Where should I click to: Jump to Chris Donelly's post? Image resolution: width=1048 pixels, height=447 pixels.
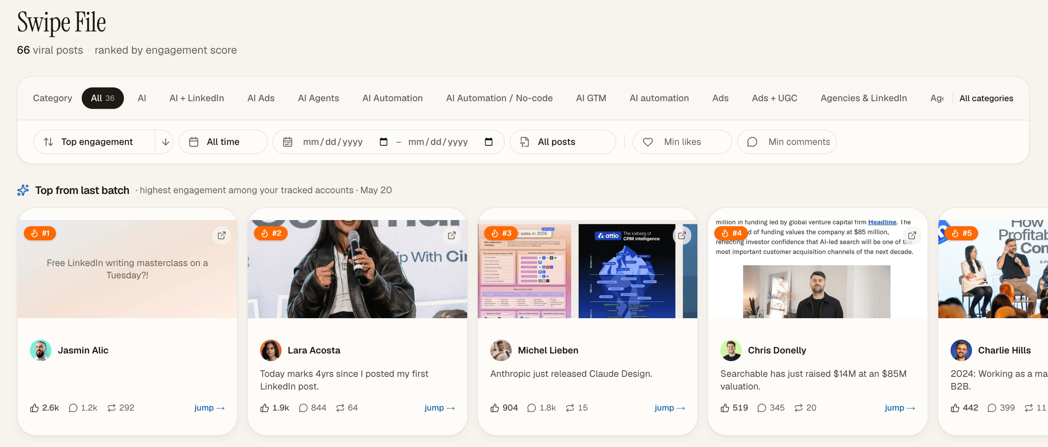point(900,408)
